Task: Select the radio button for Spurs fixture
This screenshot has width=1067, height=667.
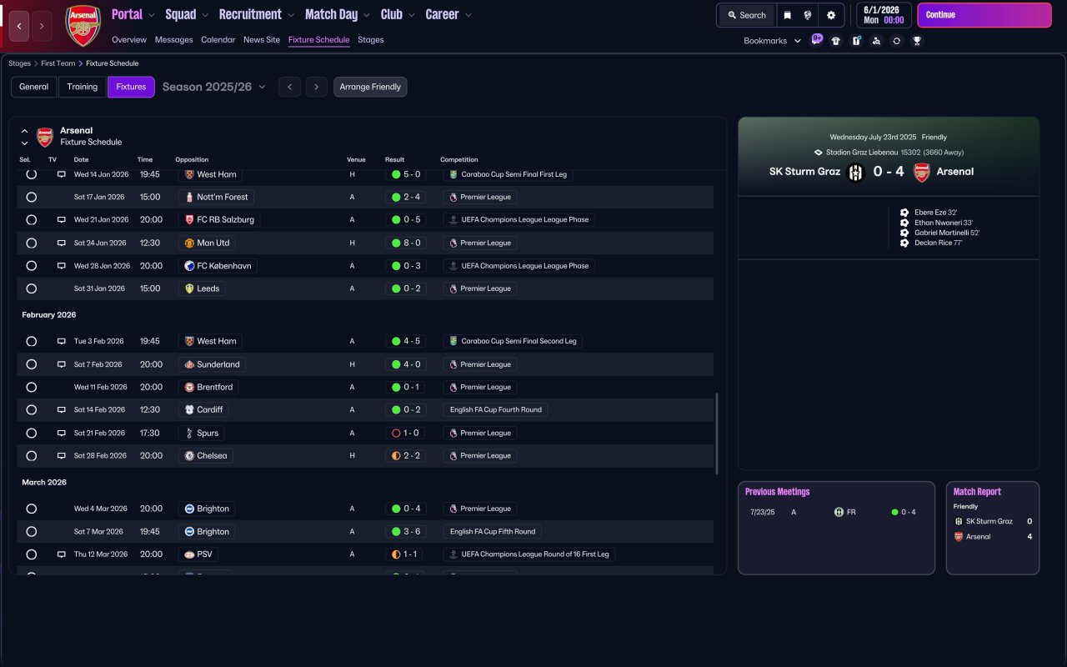Action: (32, 433)
